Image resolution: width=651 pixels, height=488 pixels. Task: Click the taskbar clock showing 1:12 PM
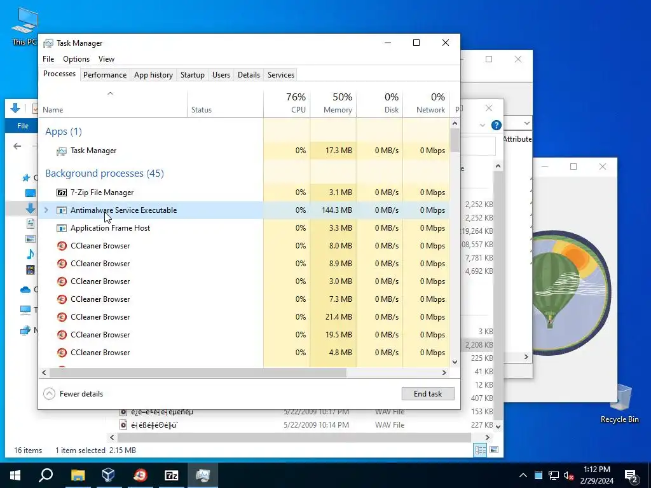[596, 475]
